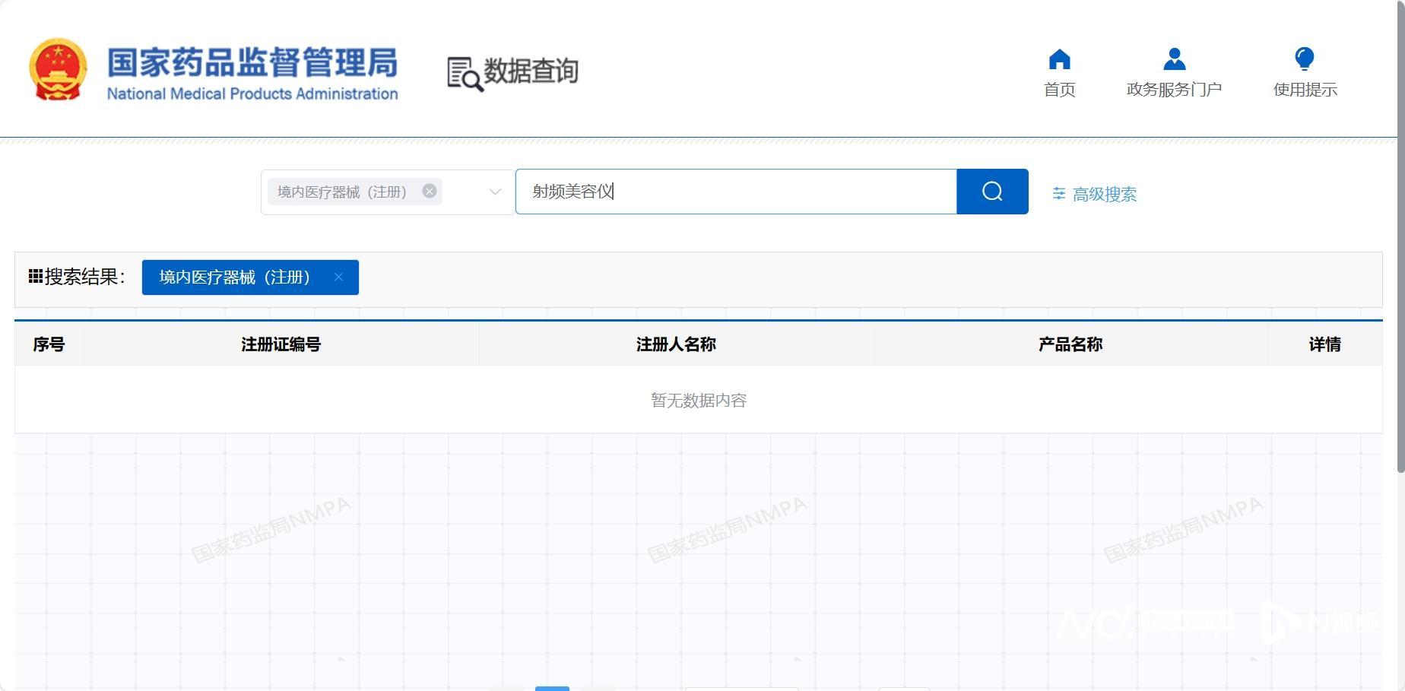The height and width of the screenshot is (691, 1405).
Task: Open 高级搜索 advanced search
Action: (1104, 195)
